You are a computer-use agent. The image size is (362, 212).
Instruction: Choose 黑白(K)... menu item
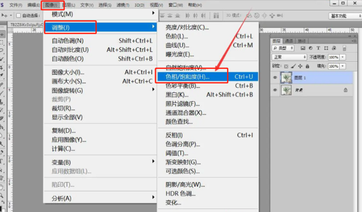point(207,95)
